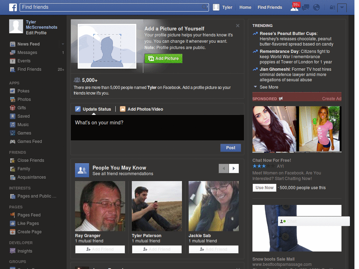Image resolution: width=359 pixels, height=269 pixels.
Task: Select the Add Photos/Video tab
Action: click(142, 109)
